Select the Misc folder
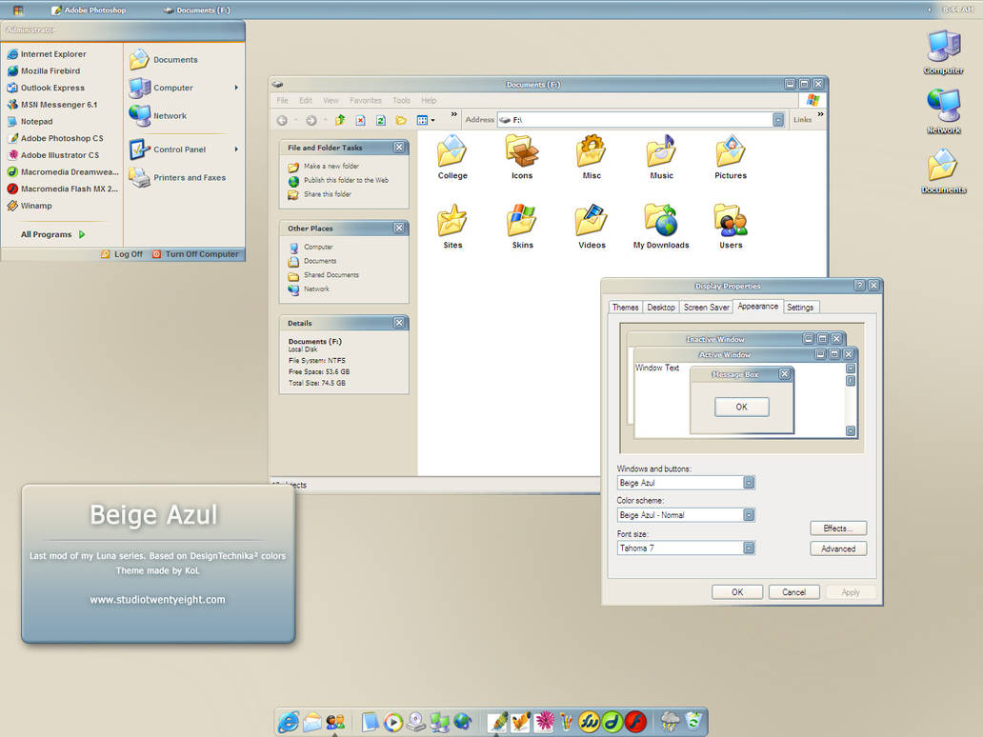983x737 pixels. coord(592,158)
